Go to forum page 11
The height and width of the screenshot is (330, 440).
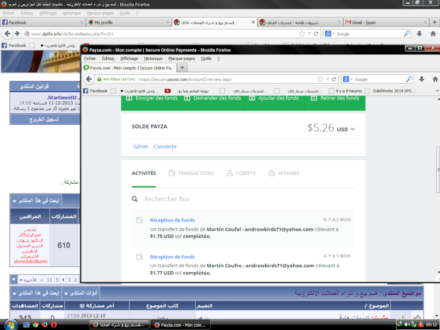(x=50, y=280)
